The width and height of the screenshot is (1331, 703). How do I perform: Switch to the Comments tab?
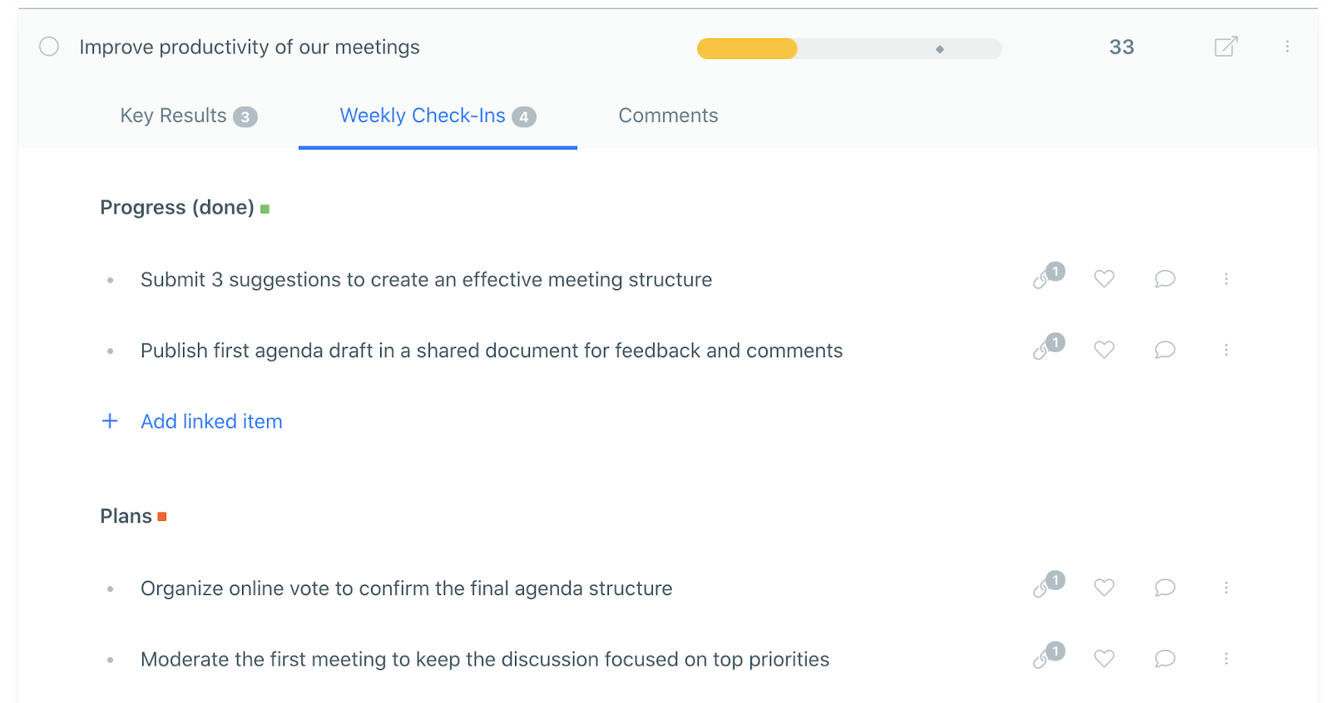(668, 116)
